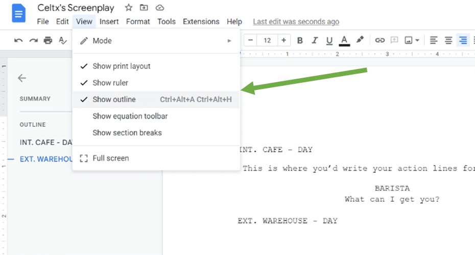The height and width of the screenshot is (255, 475).
Task: Star the Celtx's Screenplay document
Action: coord(129,8)
